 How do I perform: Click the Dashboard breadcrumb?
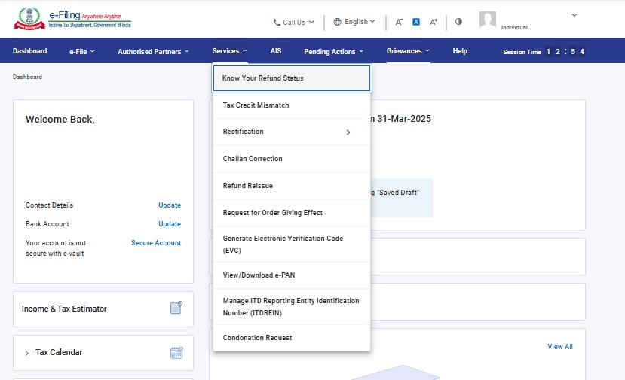click(27, 77)
